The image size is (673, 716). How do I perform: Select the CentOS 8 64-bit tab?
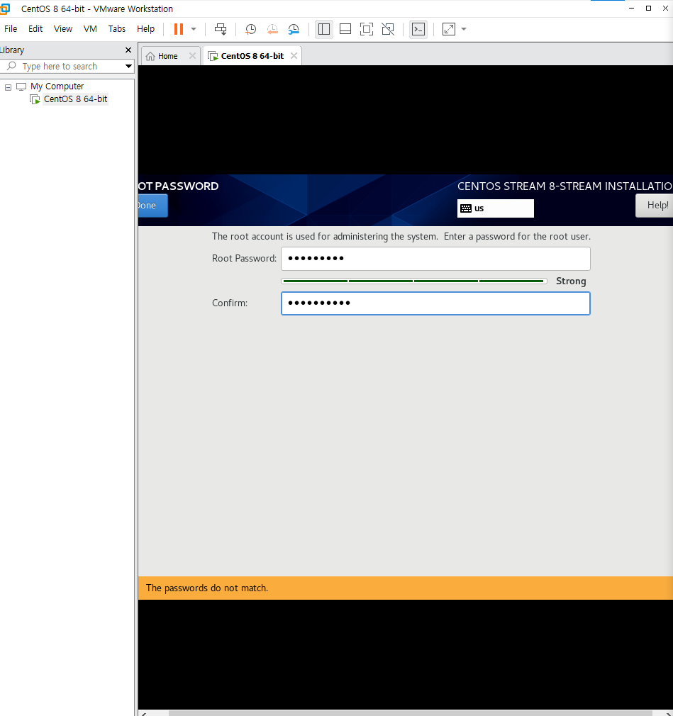[x=252, y=56]
